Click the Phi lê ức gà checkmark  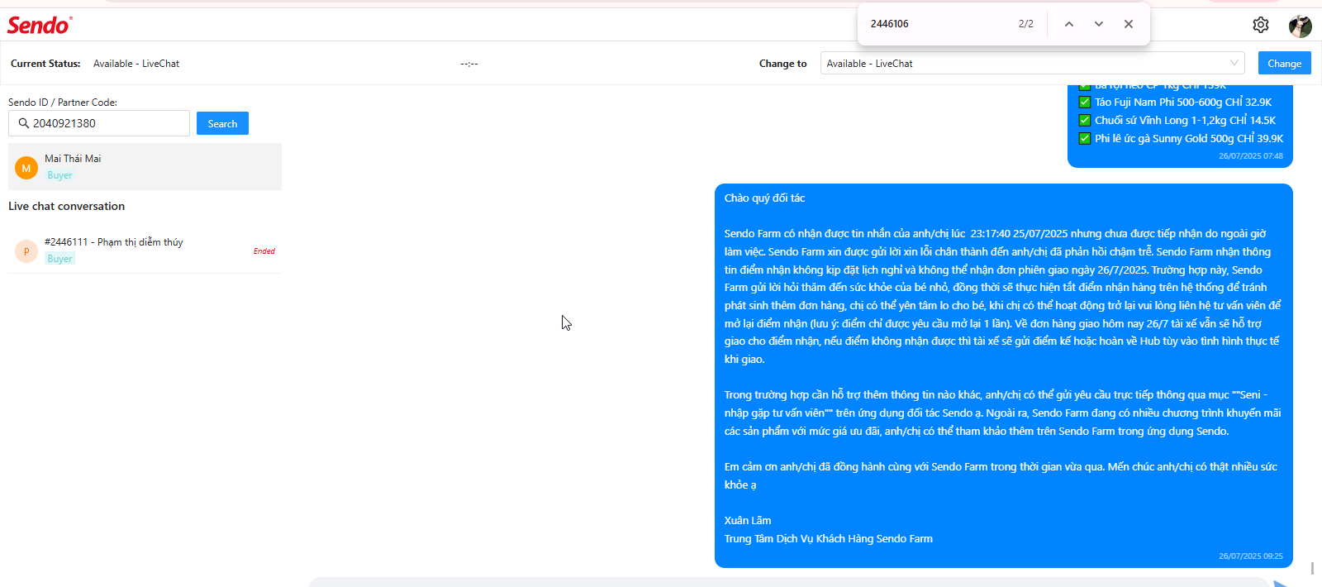(x=1085, y=139)
